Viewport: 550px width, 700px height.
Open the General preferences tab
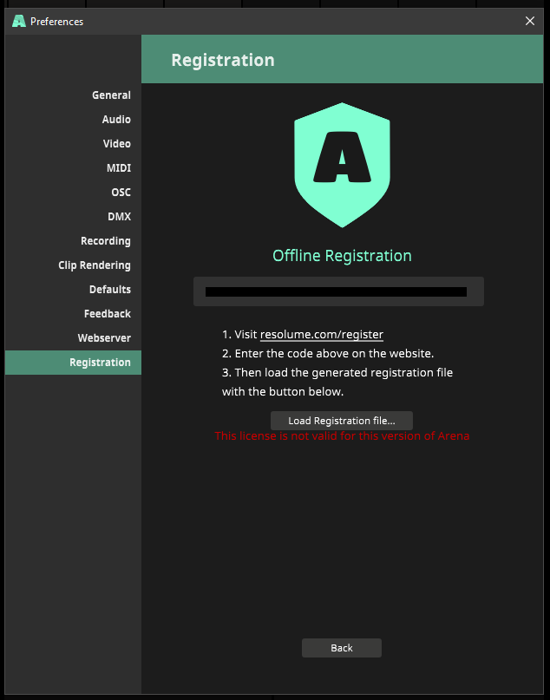[111, 95]
